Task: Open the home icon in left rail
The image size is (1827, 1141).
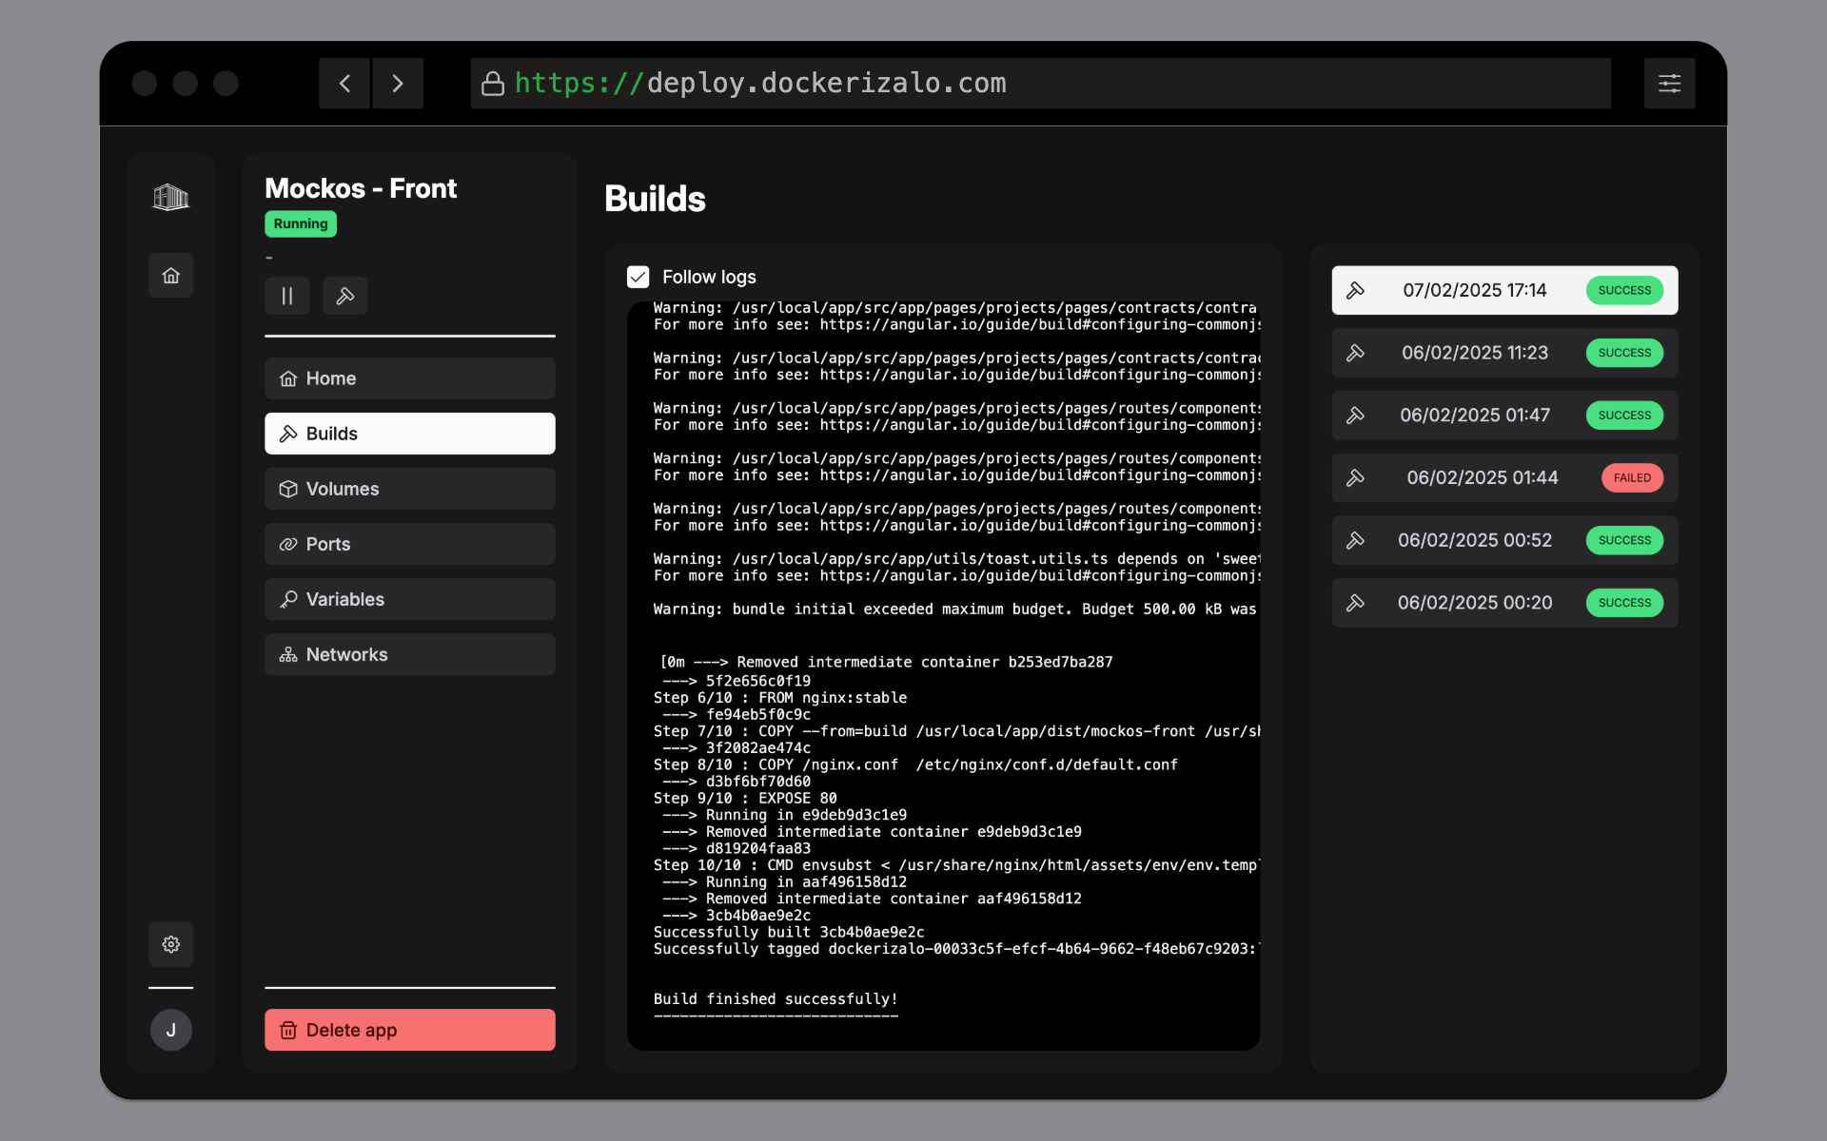Action: click(171, 276)
